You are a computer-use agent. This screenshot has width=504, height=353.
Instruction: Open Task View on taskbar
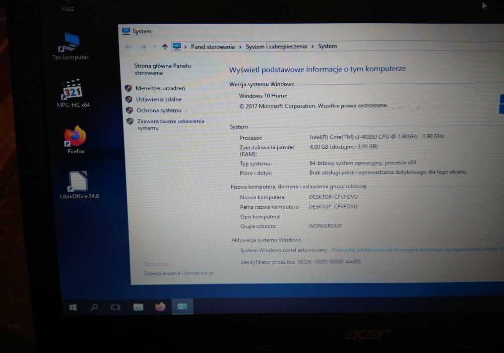[x=115, y=307]
